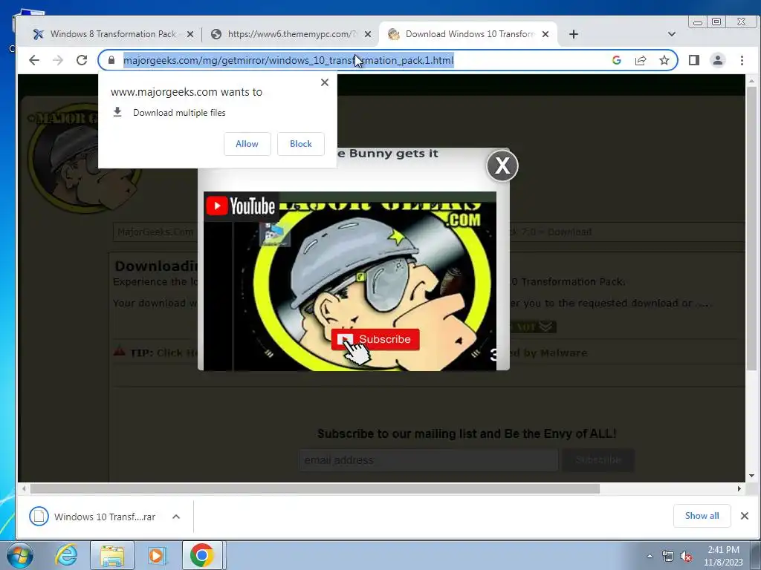Screen dimensions: 761x570
Task: Block multiple file downloads
Action: click(x=301, y=144)
